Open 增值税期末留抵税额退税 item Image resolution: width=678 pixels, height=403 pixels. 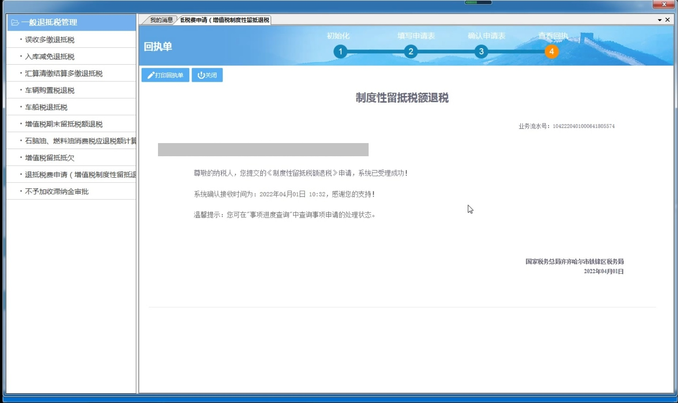[x=64, y=124]
